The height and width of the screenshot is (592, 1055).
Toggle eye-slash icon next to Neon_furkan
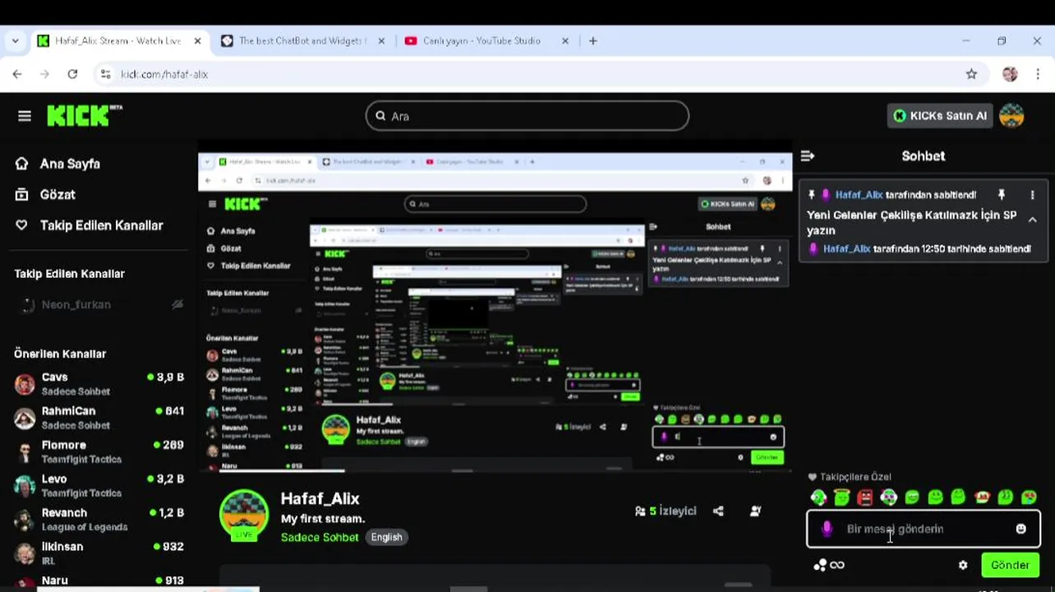click(177, 304)
